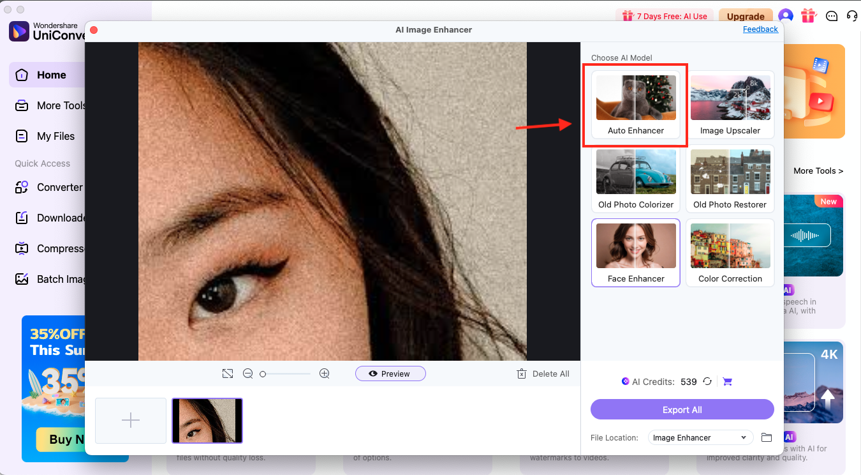
Task: Click the Compressor sidebar icon
Action: [x=22, y=248]
